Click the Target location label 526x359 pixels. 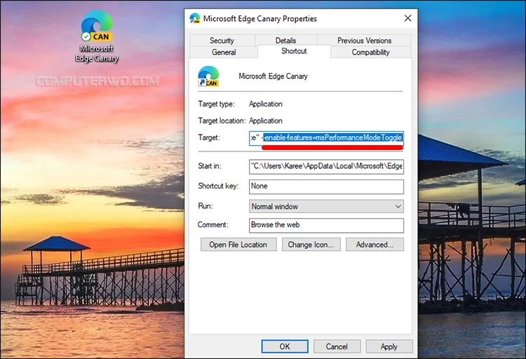point(222,121)
